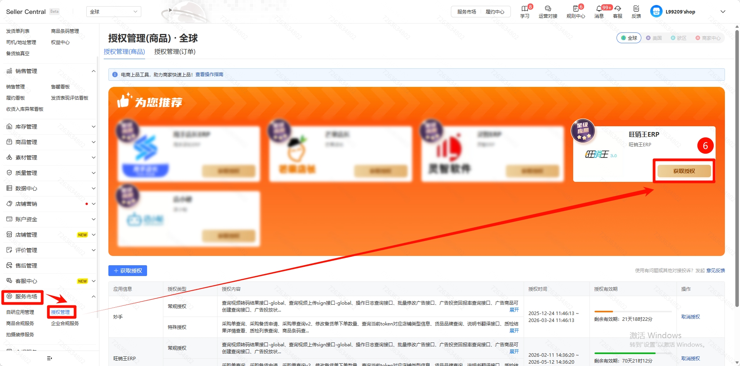Viewport: 740px width, 366px height.
Task: Switch to the 授权管理(订单) tab
Action: (x=175, y=52)
